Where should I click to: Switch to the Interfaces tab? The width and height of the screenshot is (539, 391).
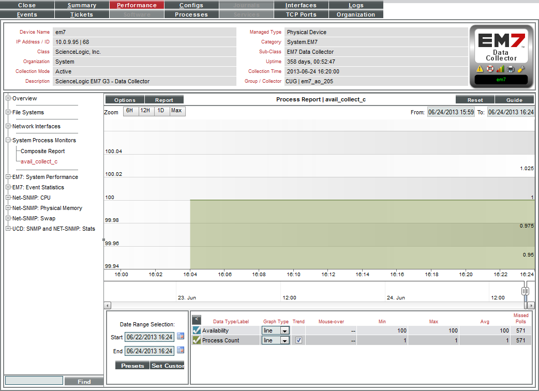(301, 5)
